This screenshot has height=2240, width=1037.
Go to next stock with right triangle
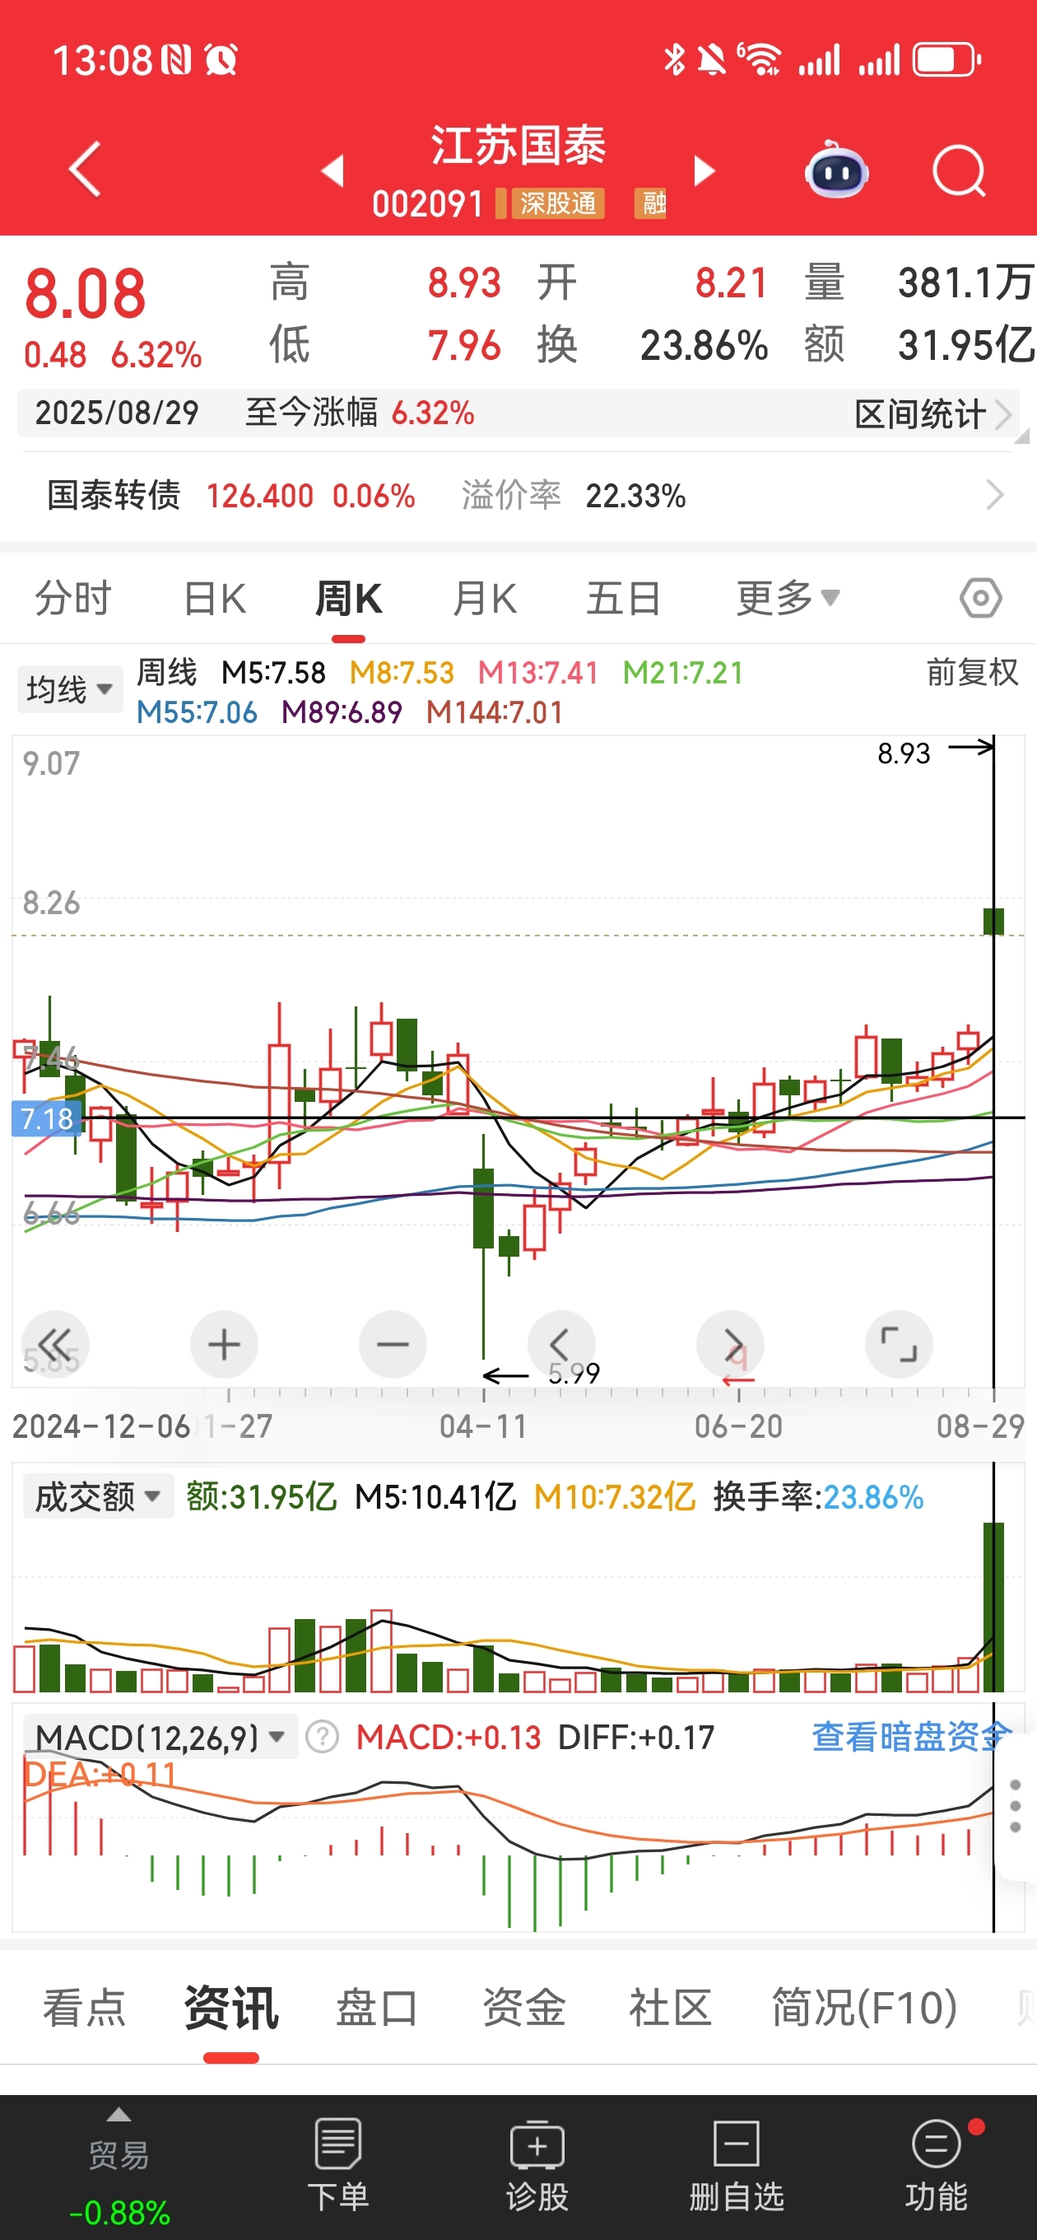tap(704, 170)
